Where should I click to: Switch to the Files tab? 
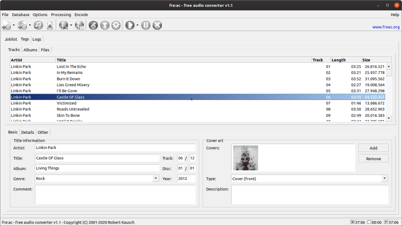tap(45, 50)
